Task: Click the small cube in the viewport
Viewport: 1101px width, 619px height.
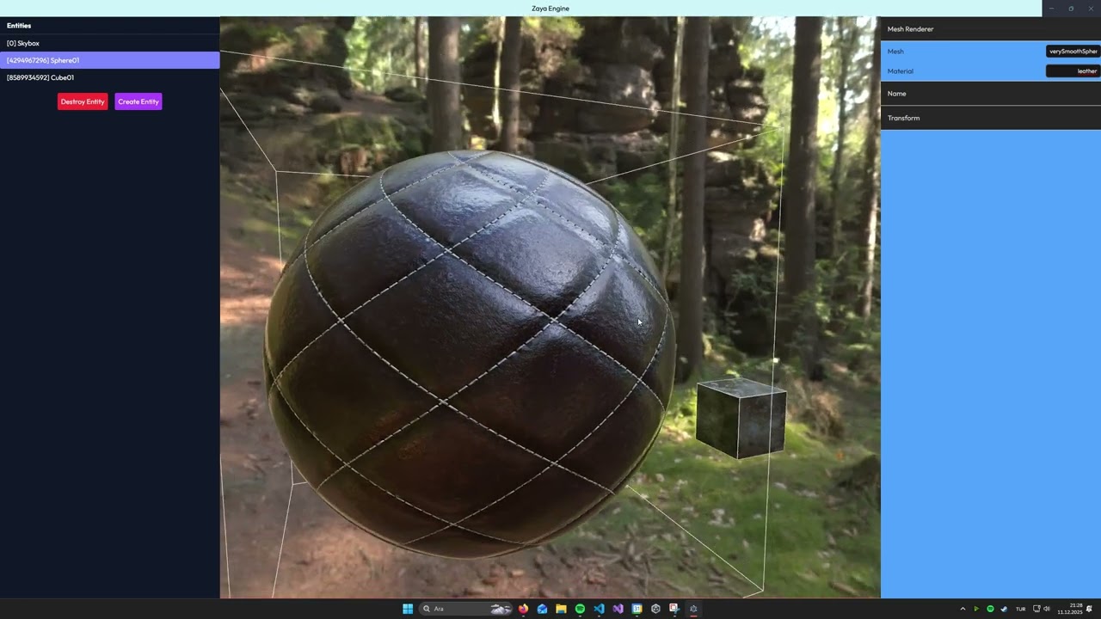Action: click(741, 418)
